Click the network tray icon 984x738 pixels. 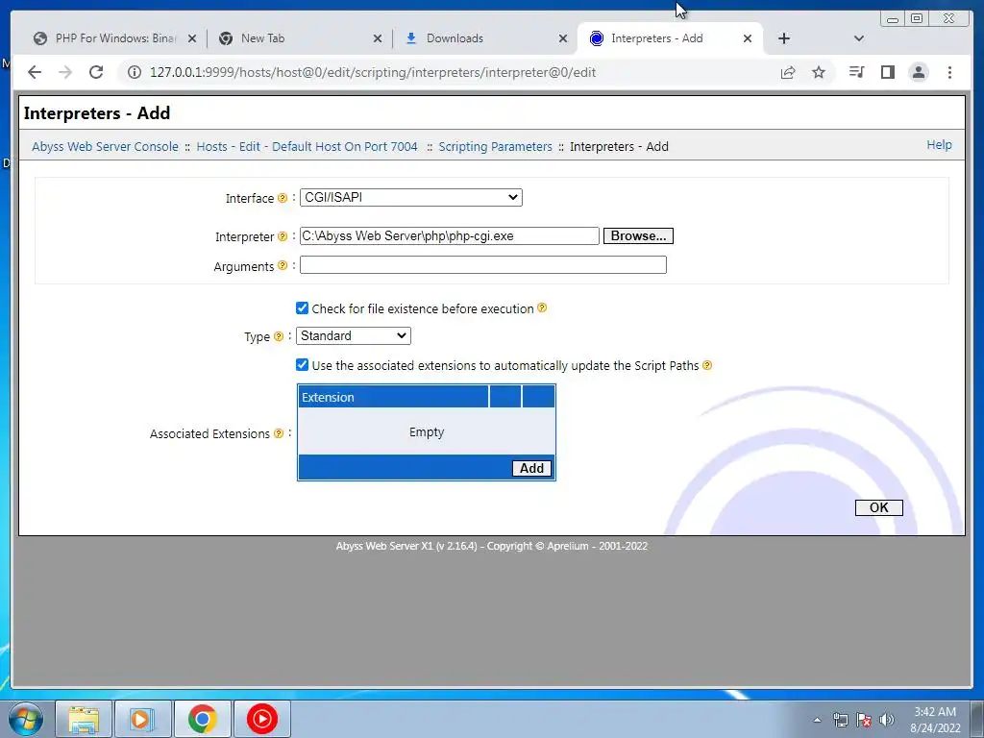point(840,720)
